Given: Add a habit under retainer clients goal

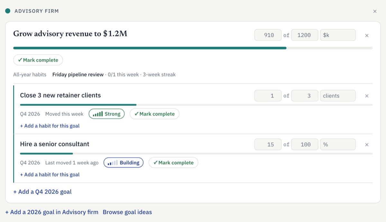Looking at the screenshot, I should pos(50,126).
